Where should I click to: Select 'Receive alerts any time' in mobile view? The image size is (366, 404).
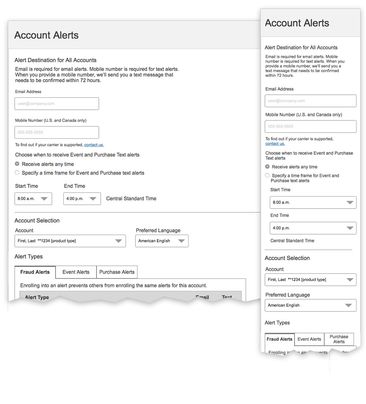click(268, 167)
